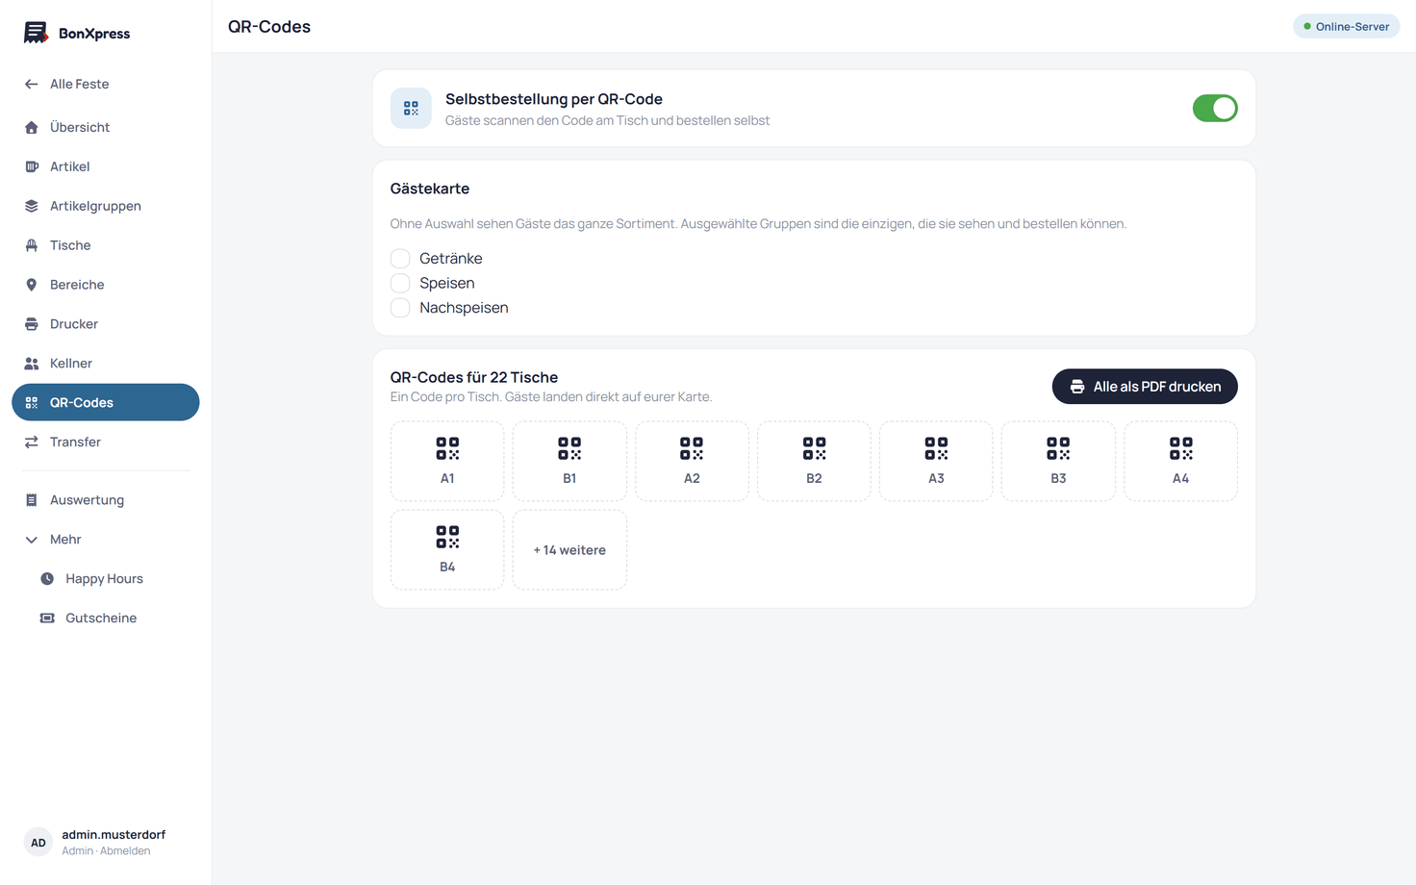Open the QR code for table A3

click(x=936, y=461)
